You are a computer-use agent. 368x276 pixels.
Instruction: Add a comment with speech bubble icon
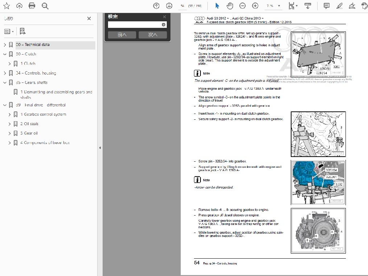[x=326, y=6]
